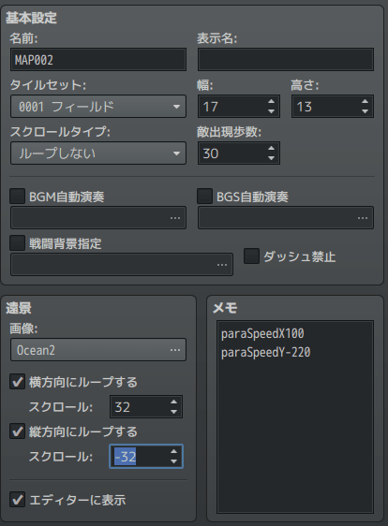
Task: Enable BGS自動演奏 checkbox
Action: click(204, 197)
